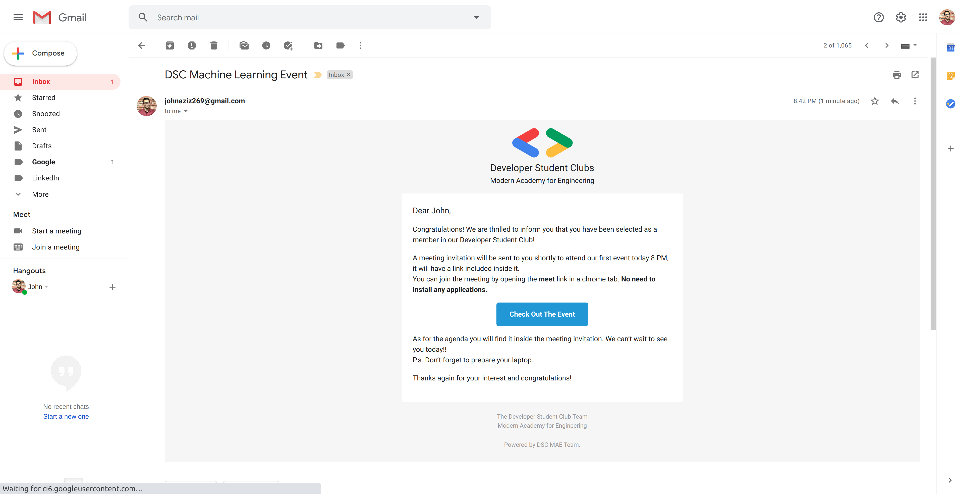Print the whole email conversation
Screen dimensions: 964x494
(897, 75)
